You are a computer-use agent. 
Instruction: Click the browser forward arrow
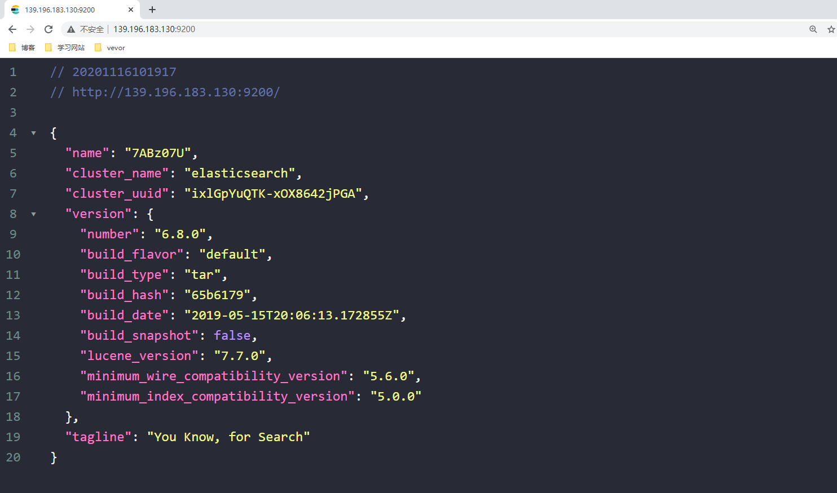point(30,29)
